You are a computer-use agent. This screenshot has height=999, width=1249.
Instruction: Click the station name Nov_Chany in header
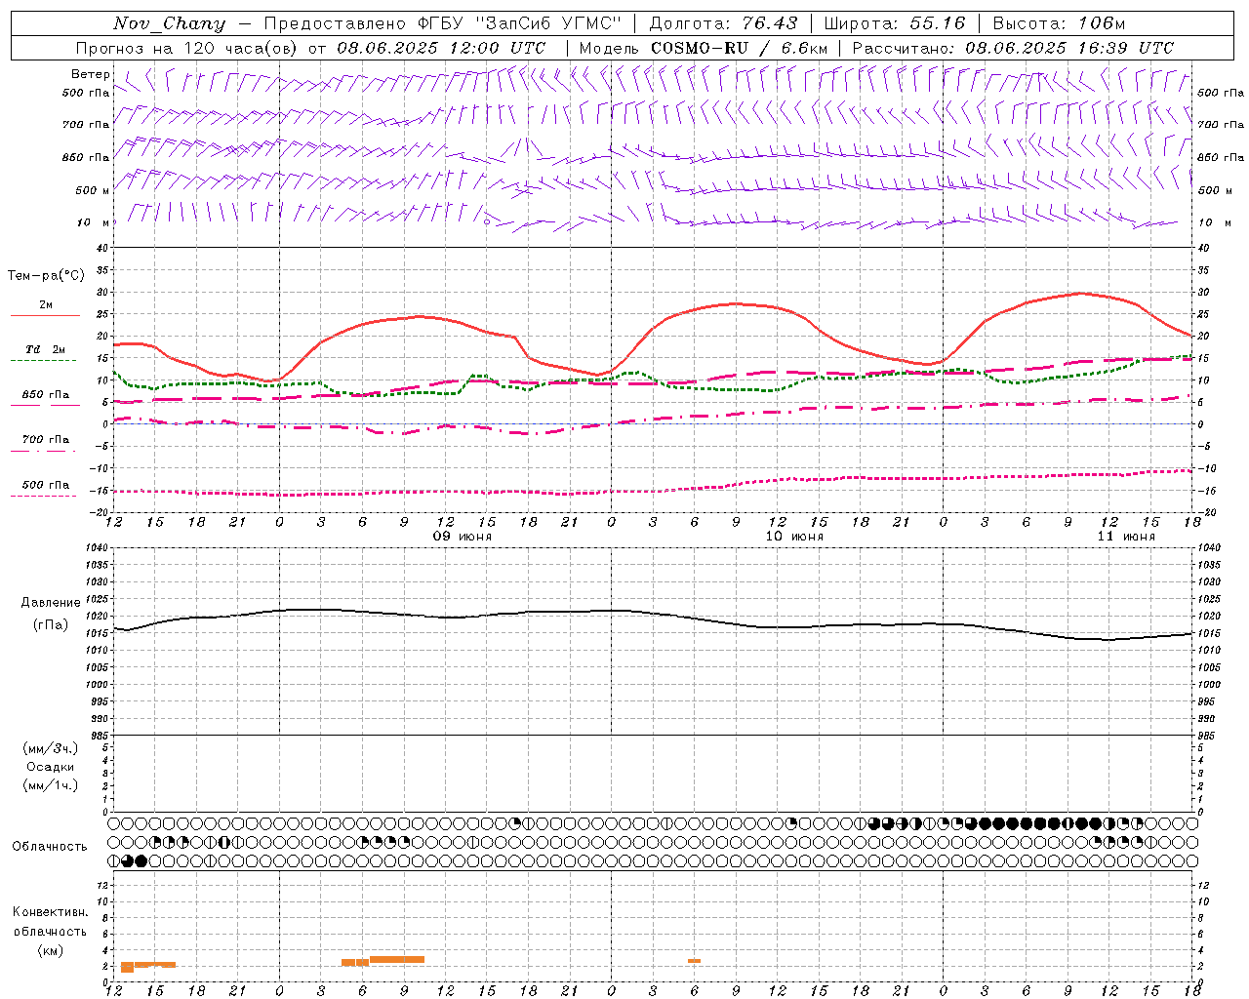point(169,23)
